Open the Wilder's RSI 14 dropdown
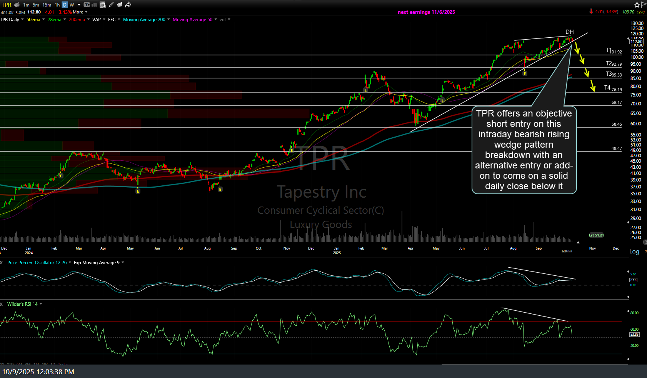 pos(41,304)
